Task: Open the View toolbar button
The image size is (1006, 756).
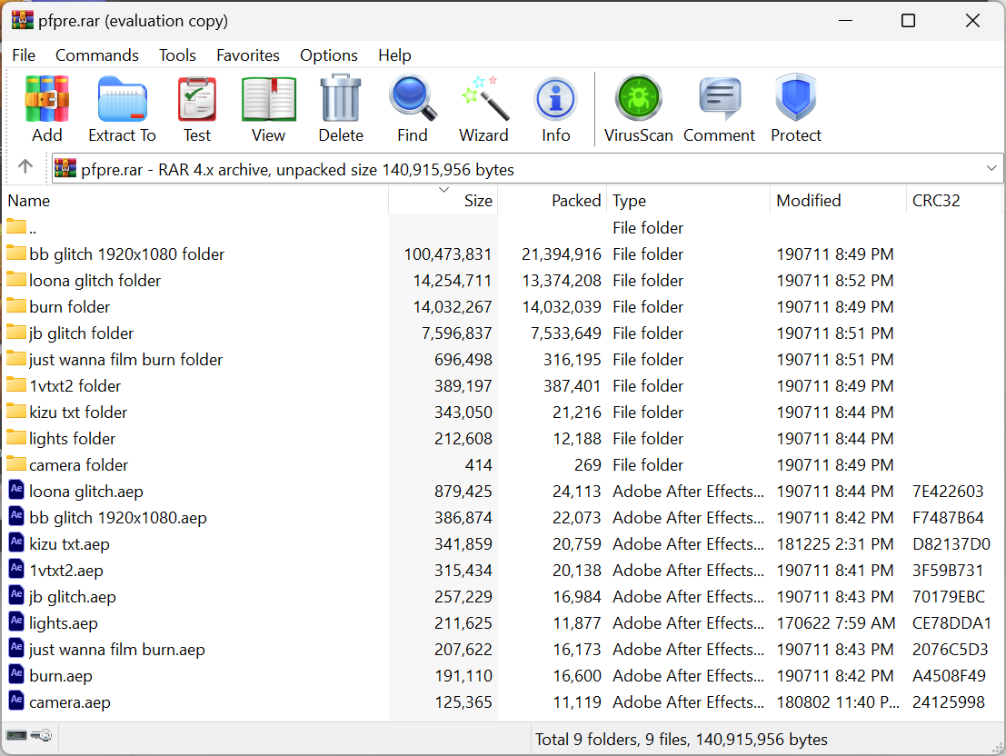Action: (x=268, y=100)
